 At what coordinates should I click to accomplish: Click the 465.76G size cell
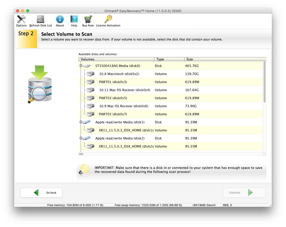pyautogui.click(x=192, y=66)
